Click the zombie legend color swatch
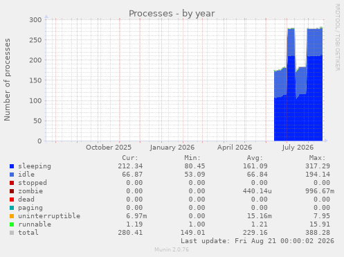Image resolution: width=344 pixels, height=257 pixels. coord(12,191)
